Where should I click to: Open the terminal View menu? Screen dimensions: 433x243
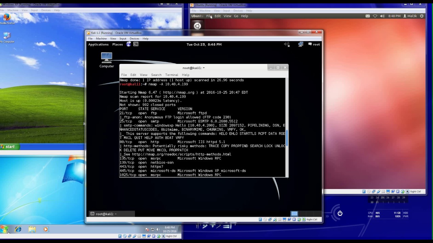pos(143,75)
